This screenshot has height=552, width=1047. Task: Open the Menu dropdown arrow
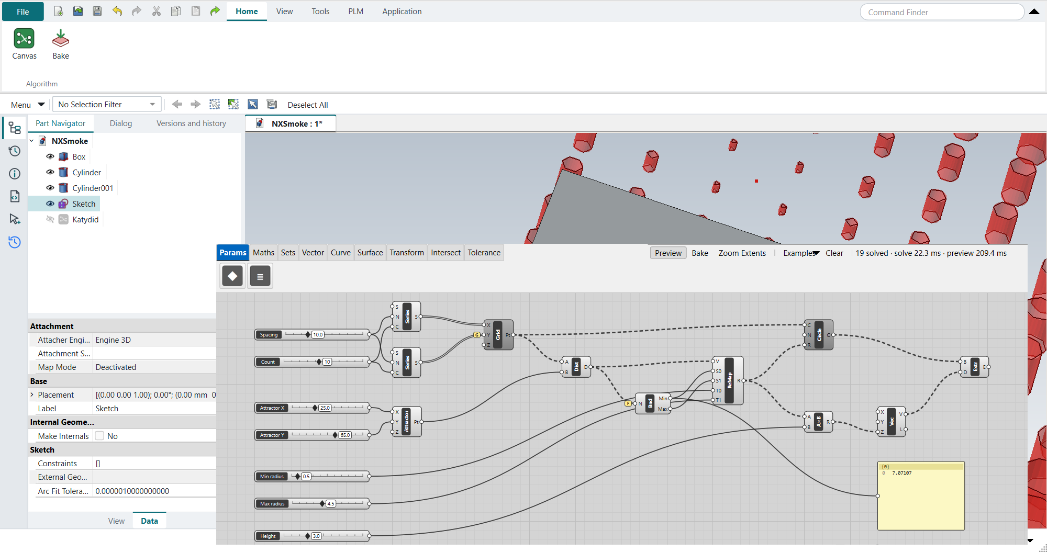41,104
